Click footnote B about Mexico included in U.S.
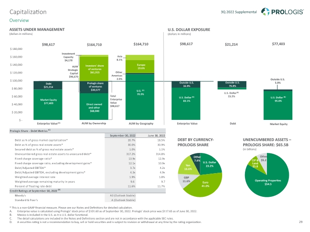 (49, 215)
